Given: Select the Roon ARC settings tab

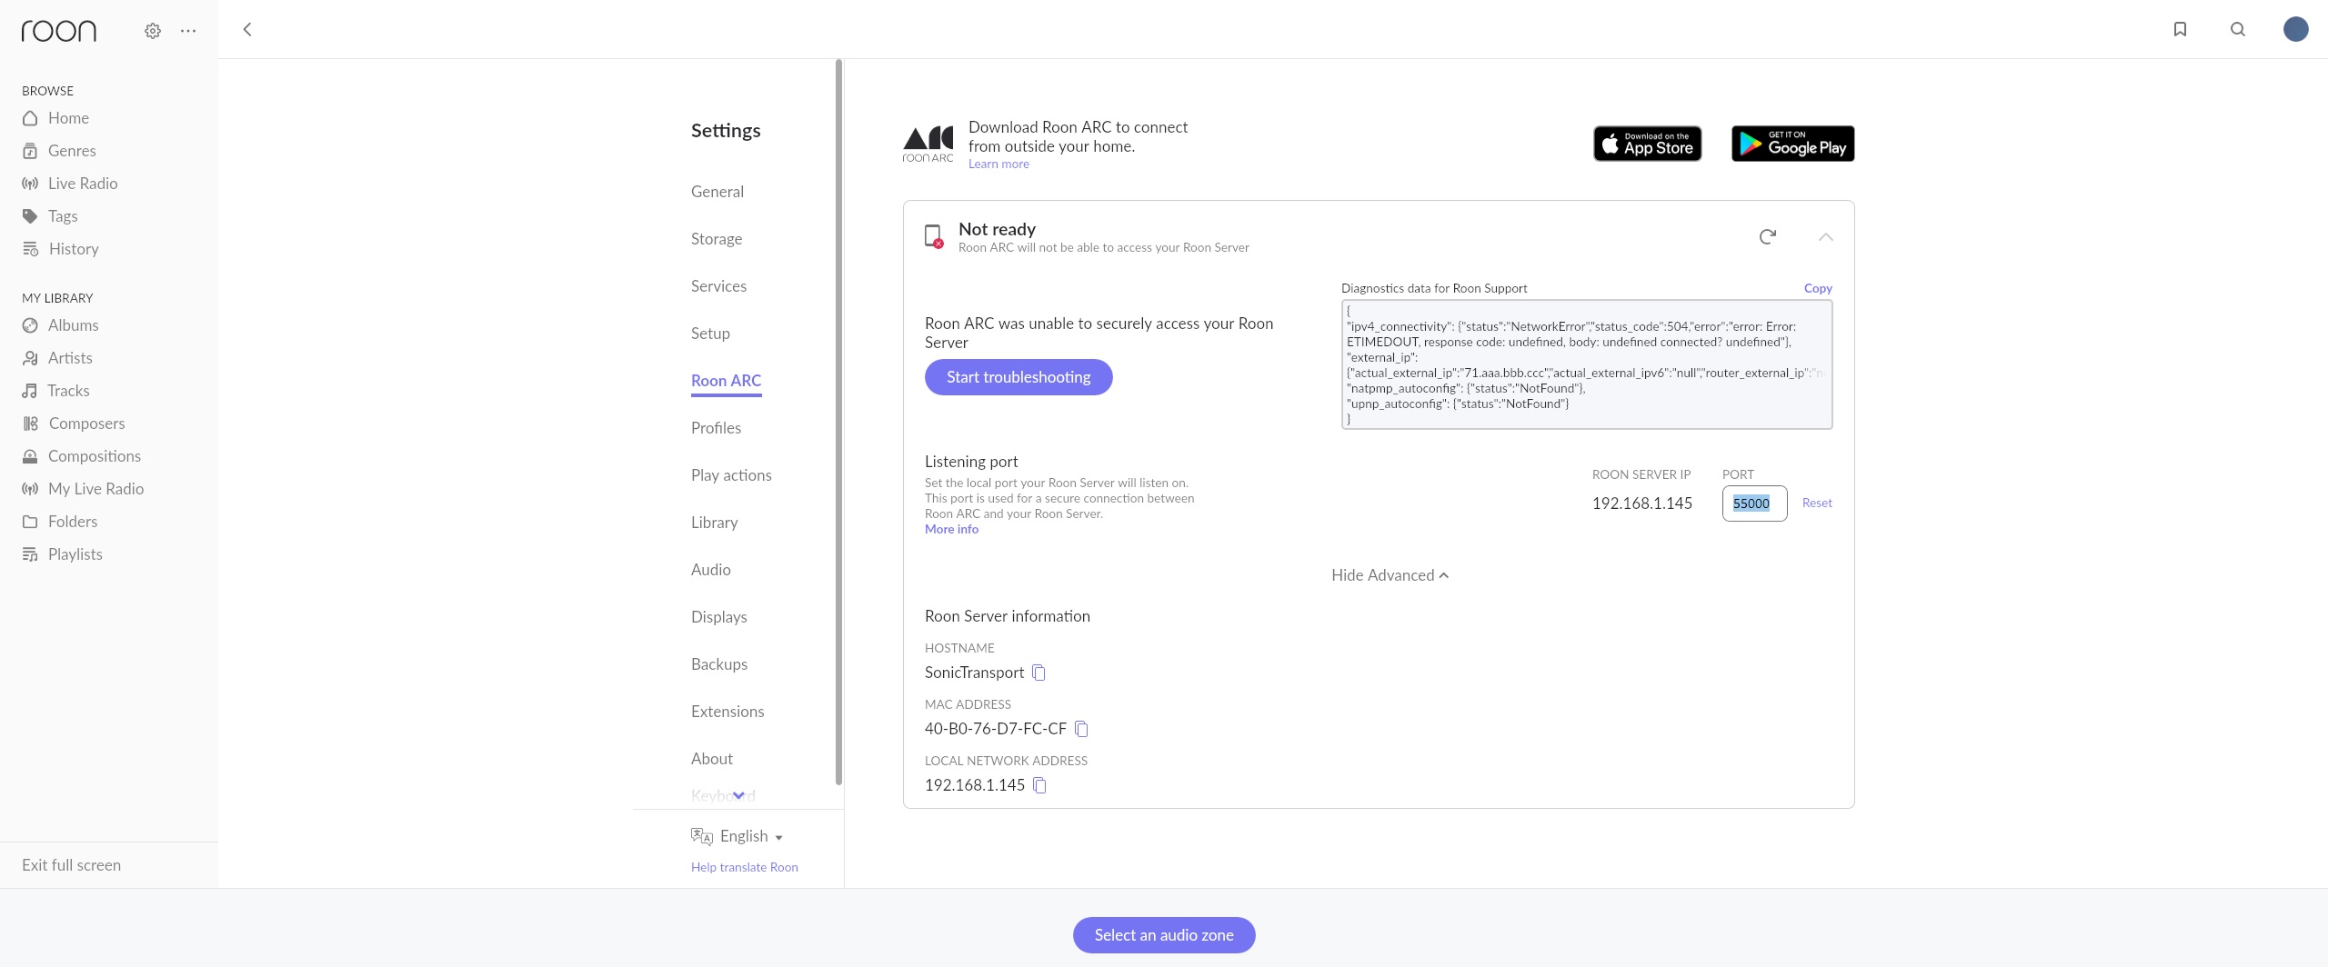Looking at the screenshot, I should tap(726, 381).
